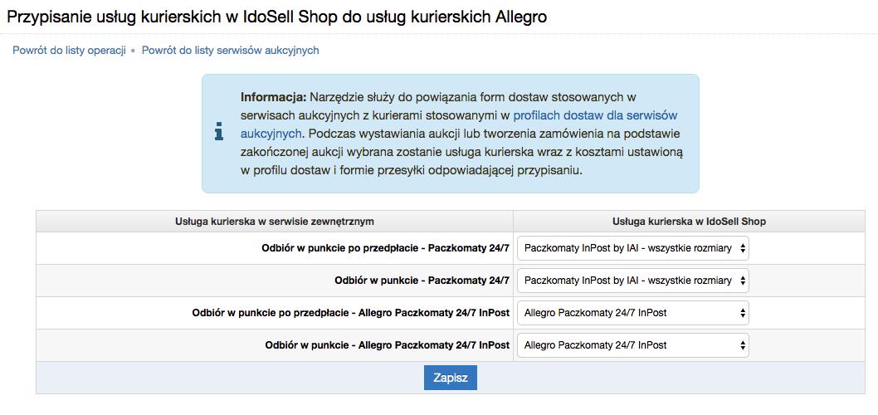Open dropdown for 'Odbiór w punkcie po przedpłacie - Allegro Paczkomaty 24/7 InPost'

point(632,313)
